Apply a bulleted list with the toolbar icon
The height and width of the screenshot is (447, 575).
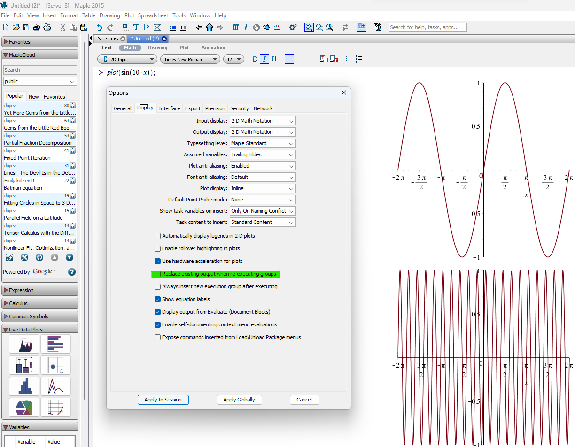coord(349,59)
